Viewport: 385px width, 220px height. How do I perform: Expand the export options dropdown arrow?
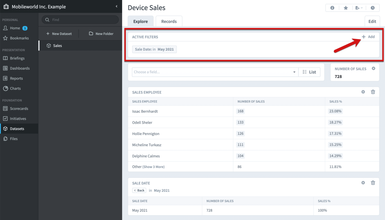coord(362,8)
